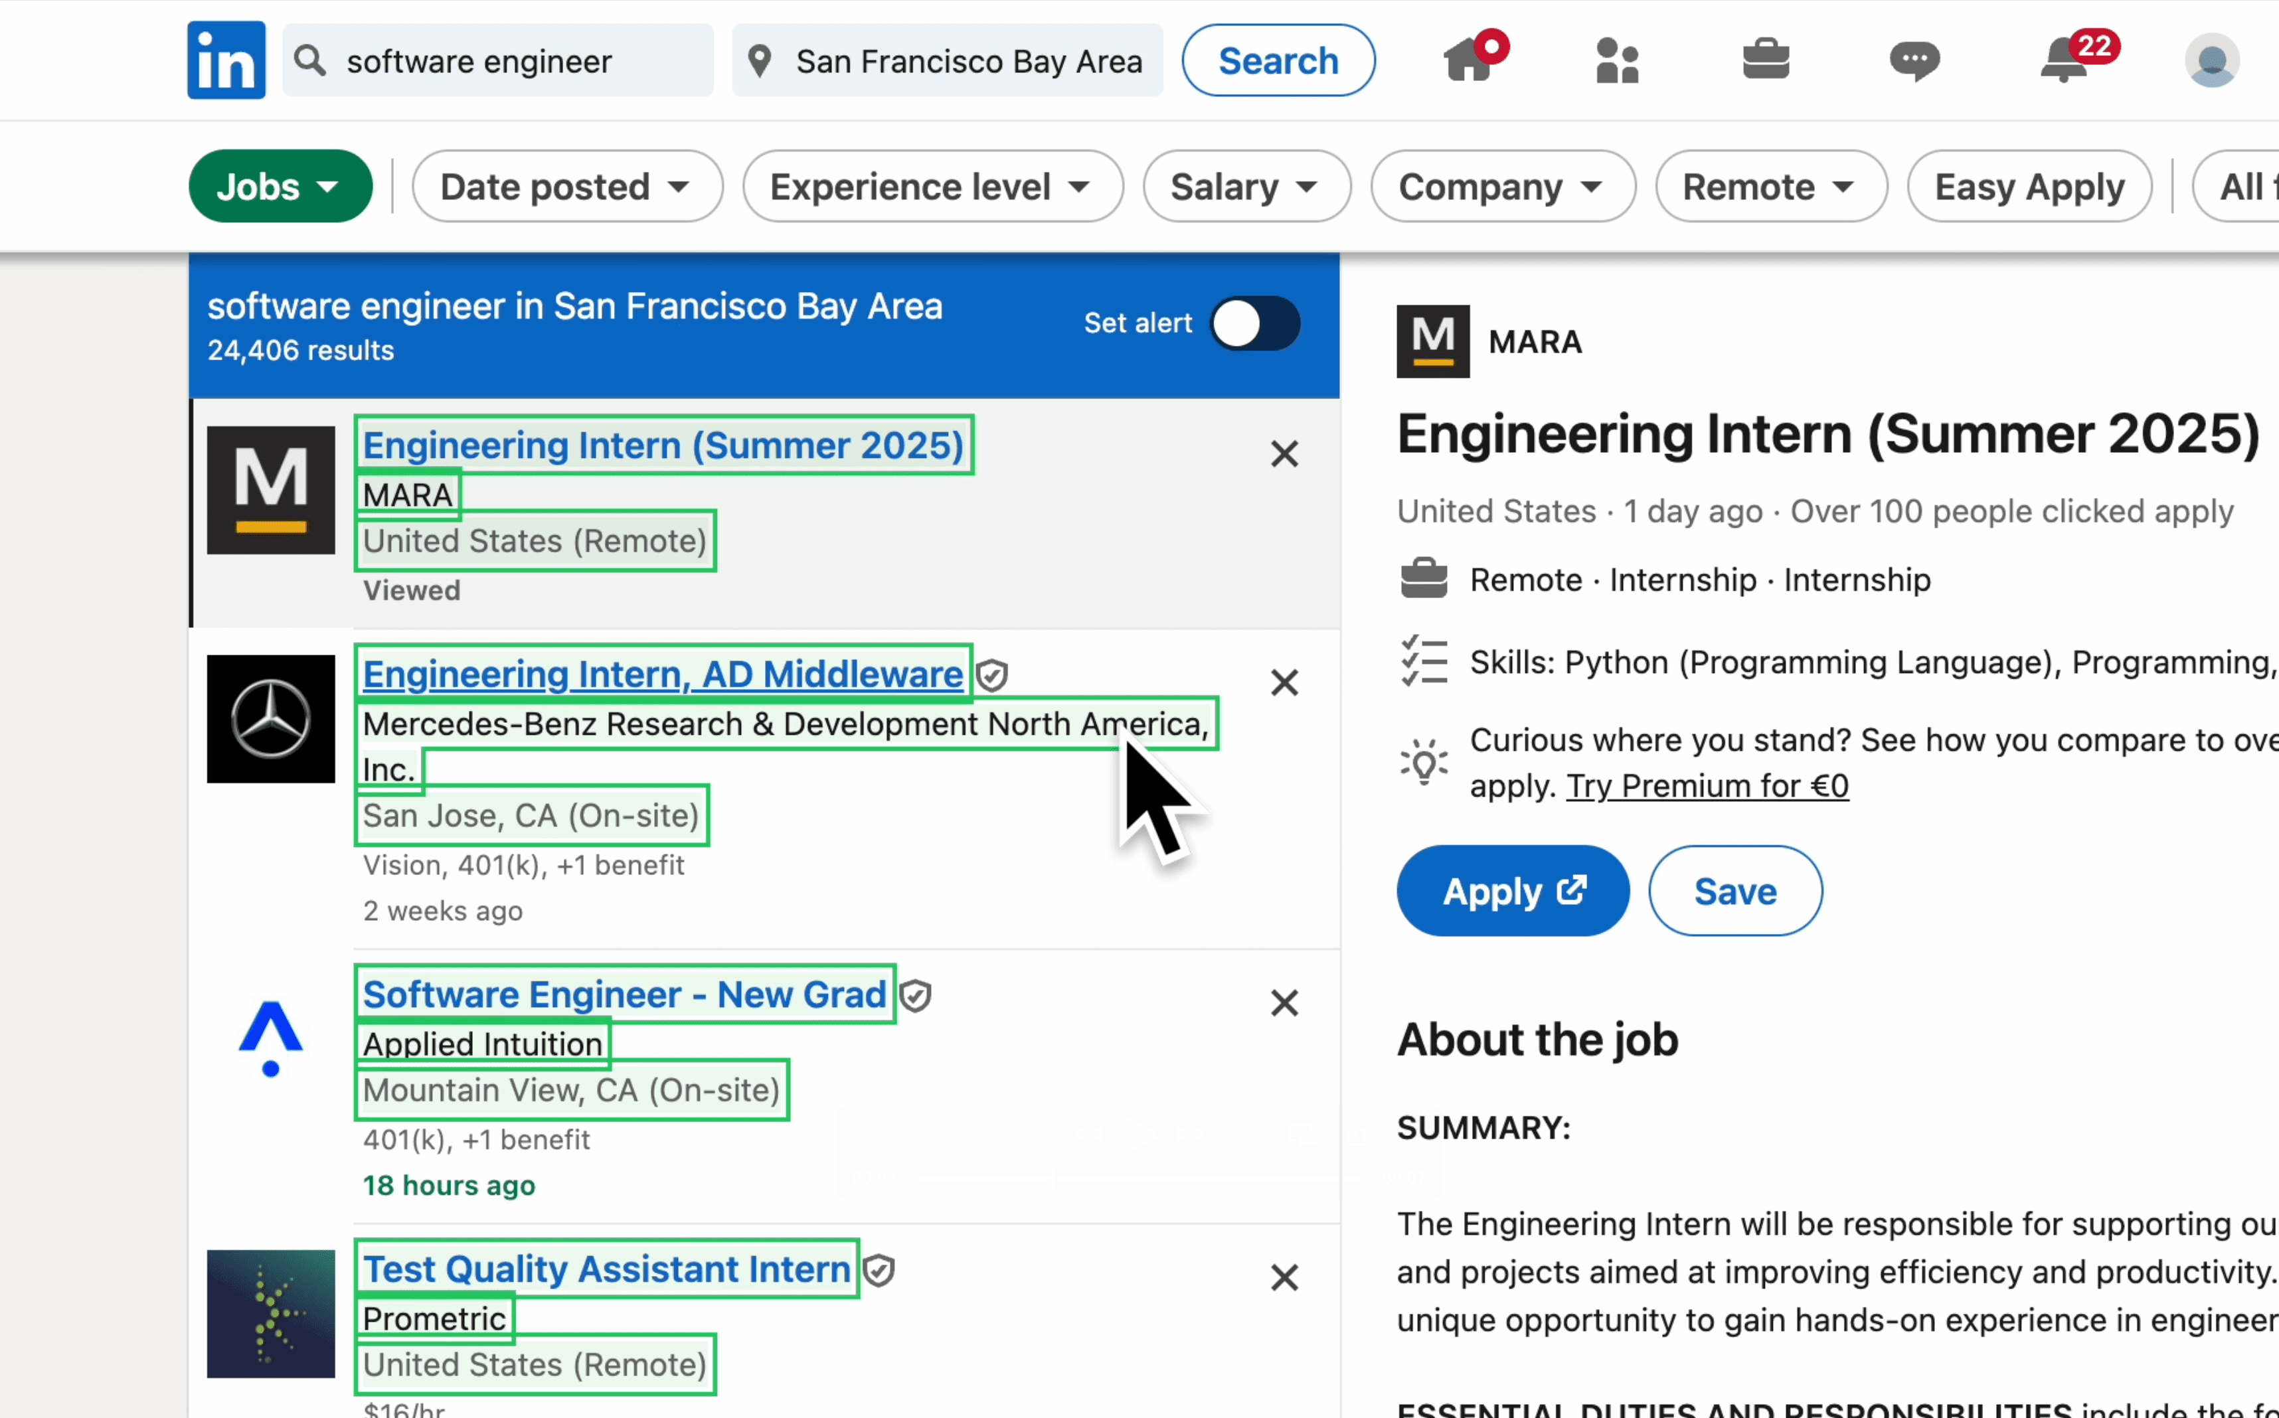Expand the Date posted filter
The width and height of the screenshot is (2279, 1418).
tap(567, 187)
